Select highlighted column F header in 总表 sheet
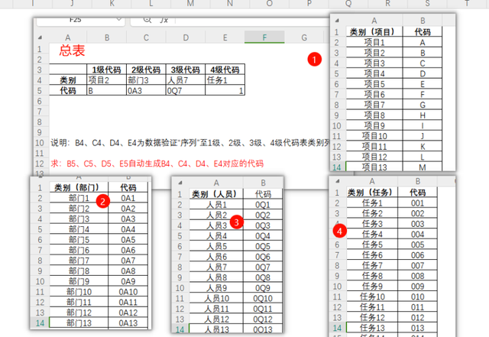The image size is (489, 337). point(264,37)
